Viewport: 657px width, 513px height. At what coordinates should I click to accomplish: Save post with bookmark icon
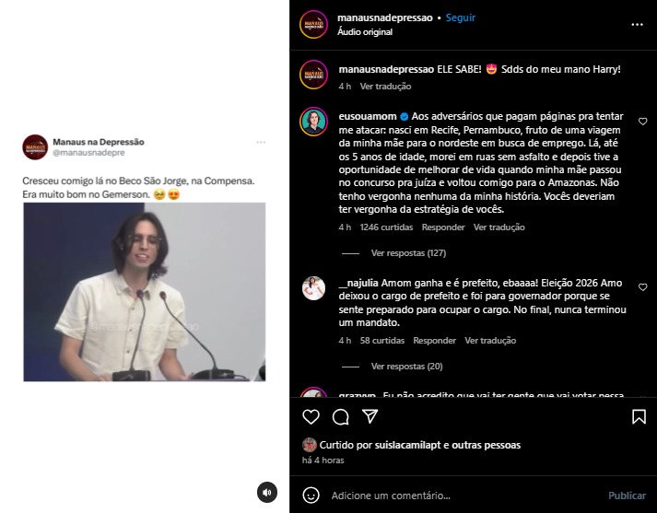click(x=639, y=416)
